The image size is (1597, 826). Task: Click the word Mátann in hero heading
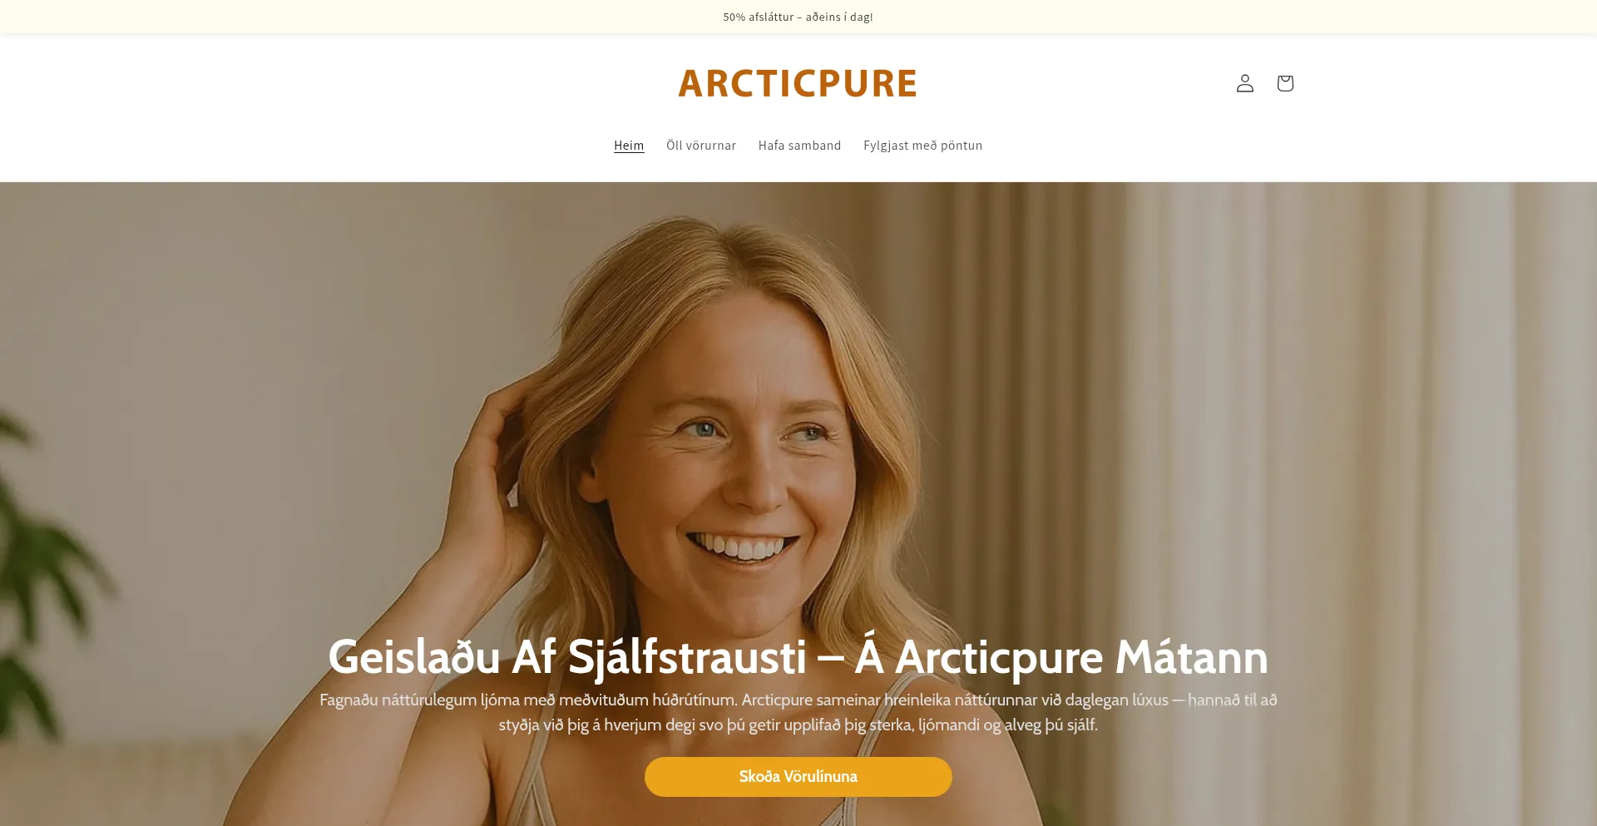pyautogui.click(x=1191, y=657)
